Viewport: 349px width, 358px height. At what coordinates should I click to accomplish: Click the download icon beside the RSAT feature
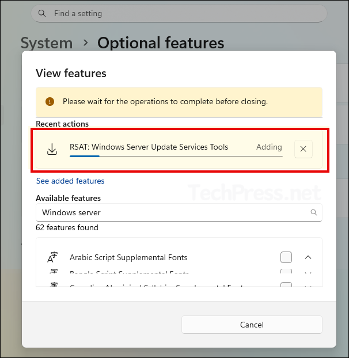point(52,150)
